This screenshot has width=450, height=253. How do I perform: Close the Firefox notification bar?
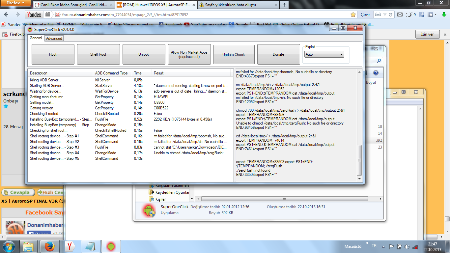click(445, 34)
